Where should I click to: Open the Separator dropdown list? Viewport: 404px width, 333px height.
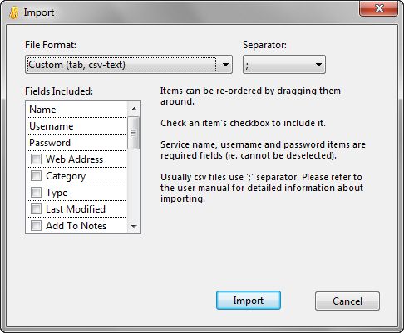pyautogui.click(x=284, y=65)
